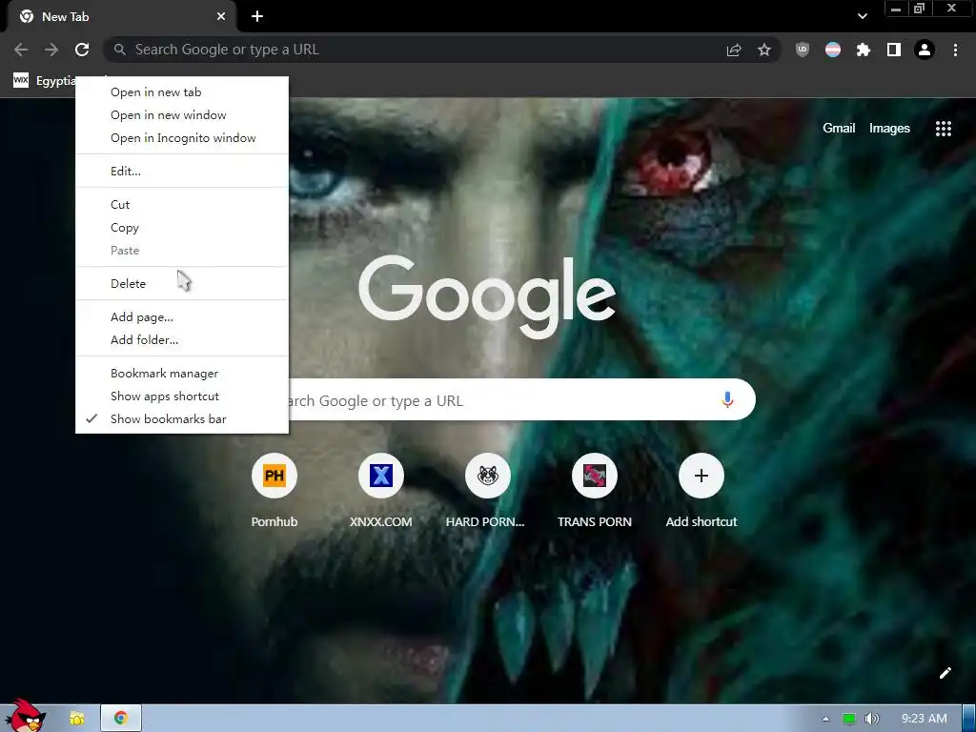Open the Google apps grid
The width and height of the screenshot is (976, 732).
(x=944, y=129)
